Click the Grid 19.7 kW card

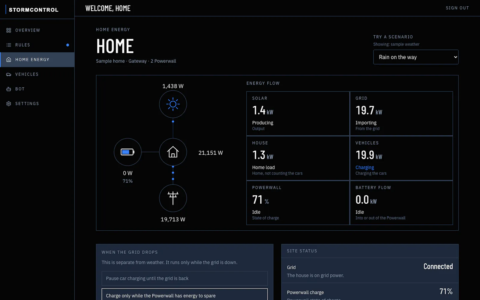[x=401, y=114]
